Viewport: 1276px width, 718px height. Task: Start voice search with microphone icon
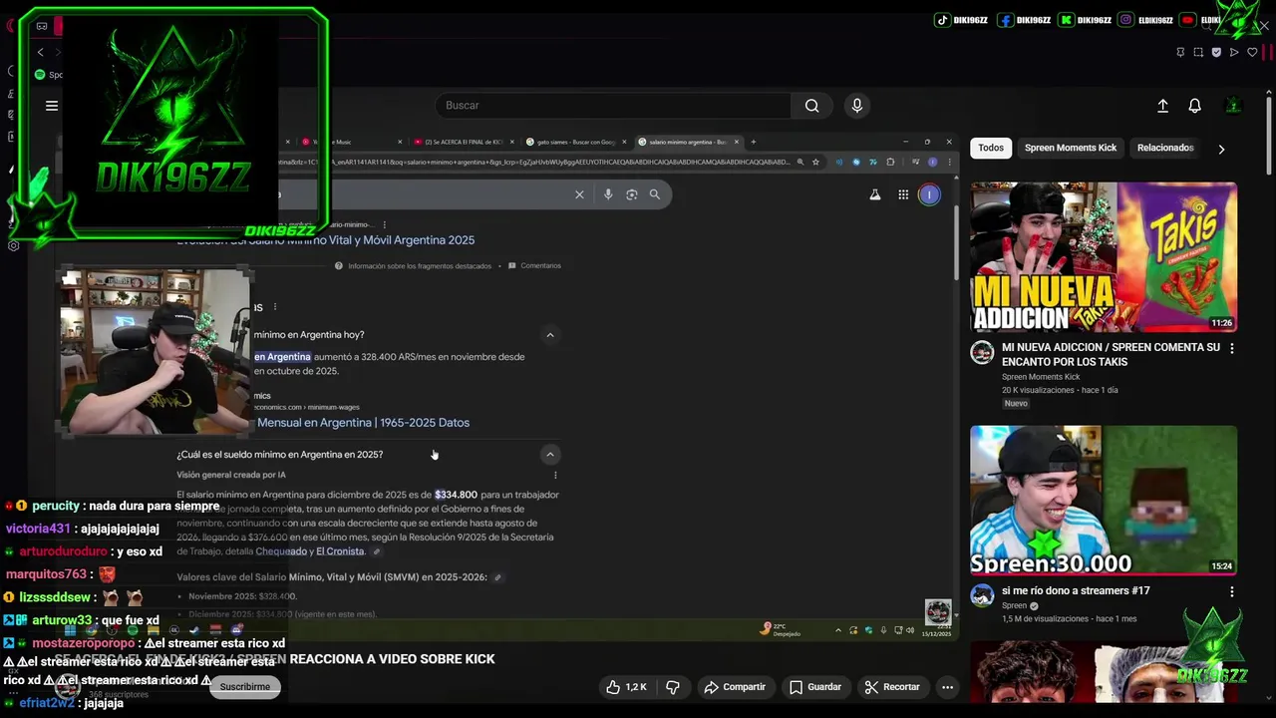click(x=857, y=106)
